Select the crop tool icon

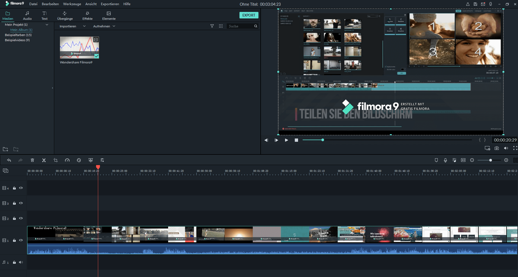56,160
